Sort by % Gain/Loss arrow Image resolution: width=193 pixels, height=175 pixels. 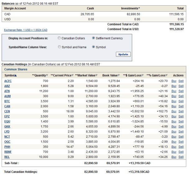tap(167, 76)
